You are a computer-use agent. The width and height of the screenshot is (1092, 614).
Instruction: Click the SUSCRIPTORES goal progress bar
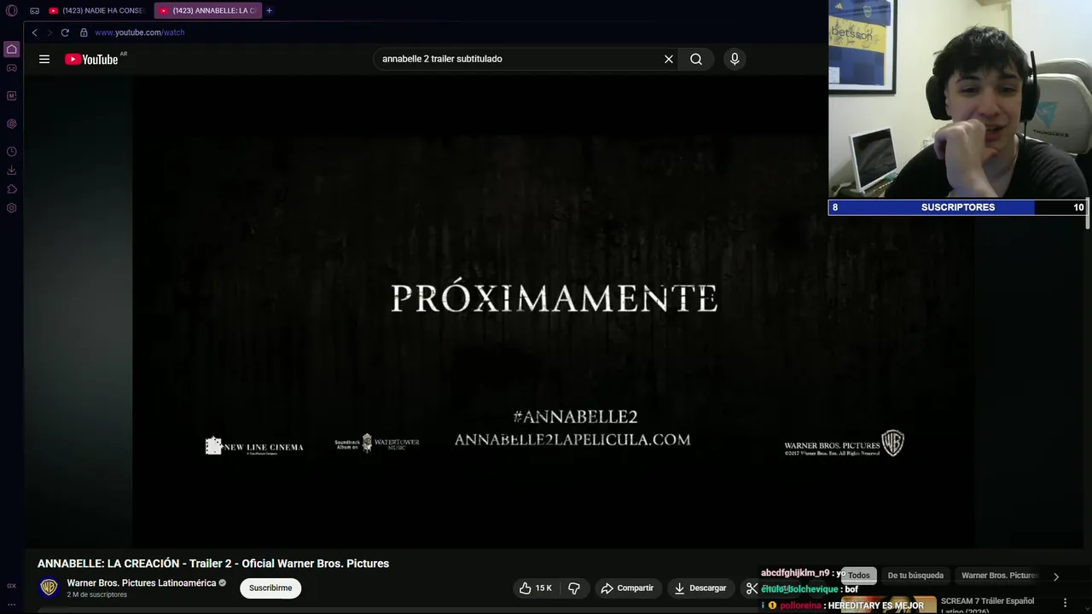click(x=958, y=207)
